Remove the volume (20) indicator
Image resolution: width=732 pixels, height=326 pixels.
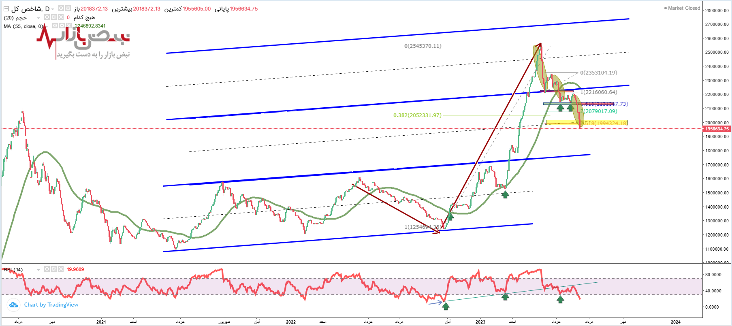click(x=61, y=17)
